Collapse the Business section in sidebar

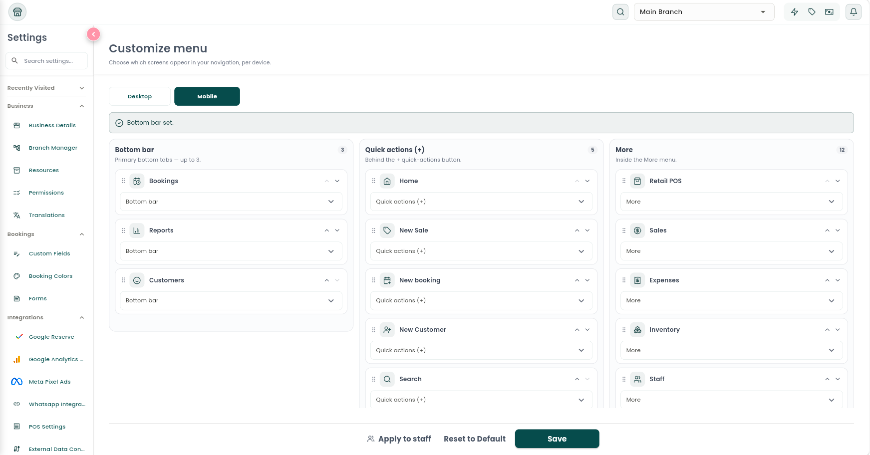coord(46,106)
